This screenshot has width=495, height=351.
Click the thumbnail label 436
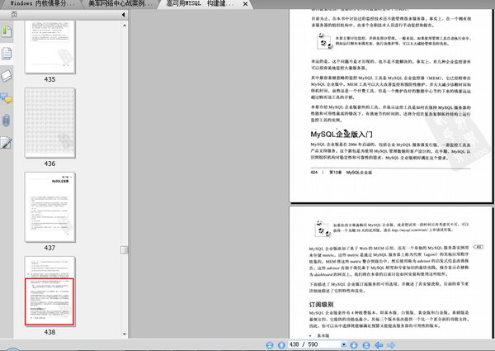coord(49,164)
